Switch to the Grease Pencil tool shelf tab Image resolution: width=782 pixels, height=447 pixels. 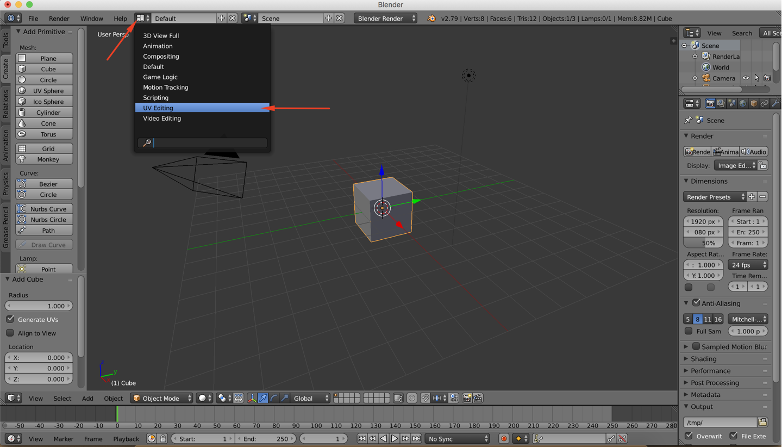(x=5, y=227)
